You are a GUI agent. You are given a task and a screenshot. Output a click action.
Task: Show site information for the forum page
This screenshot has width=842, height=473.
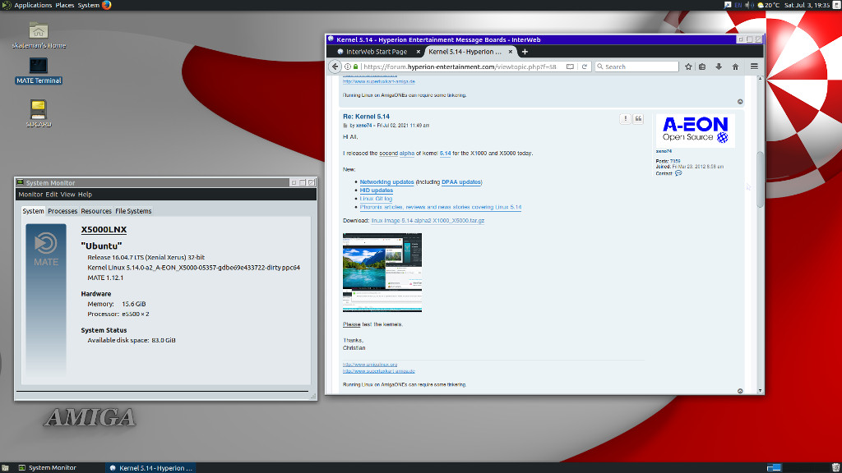348,67
